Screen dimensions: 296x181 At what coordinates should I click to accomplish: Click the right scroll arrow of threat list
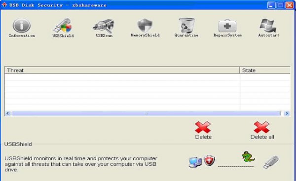(x=287, y=113)
